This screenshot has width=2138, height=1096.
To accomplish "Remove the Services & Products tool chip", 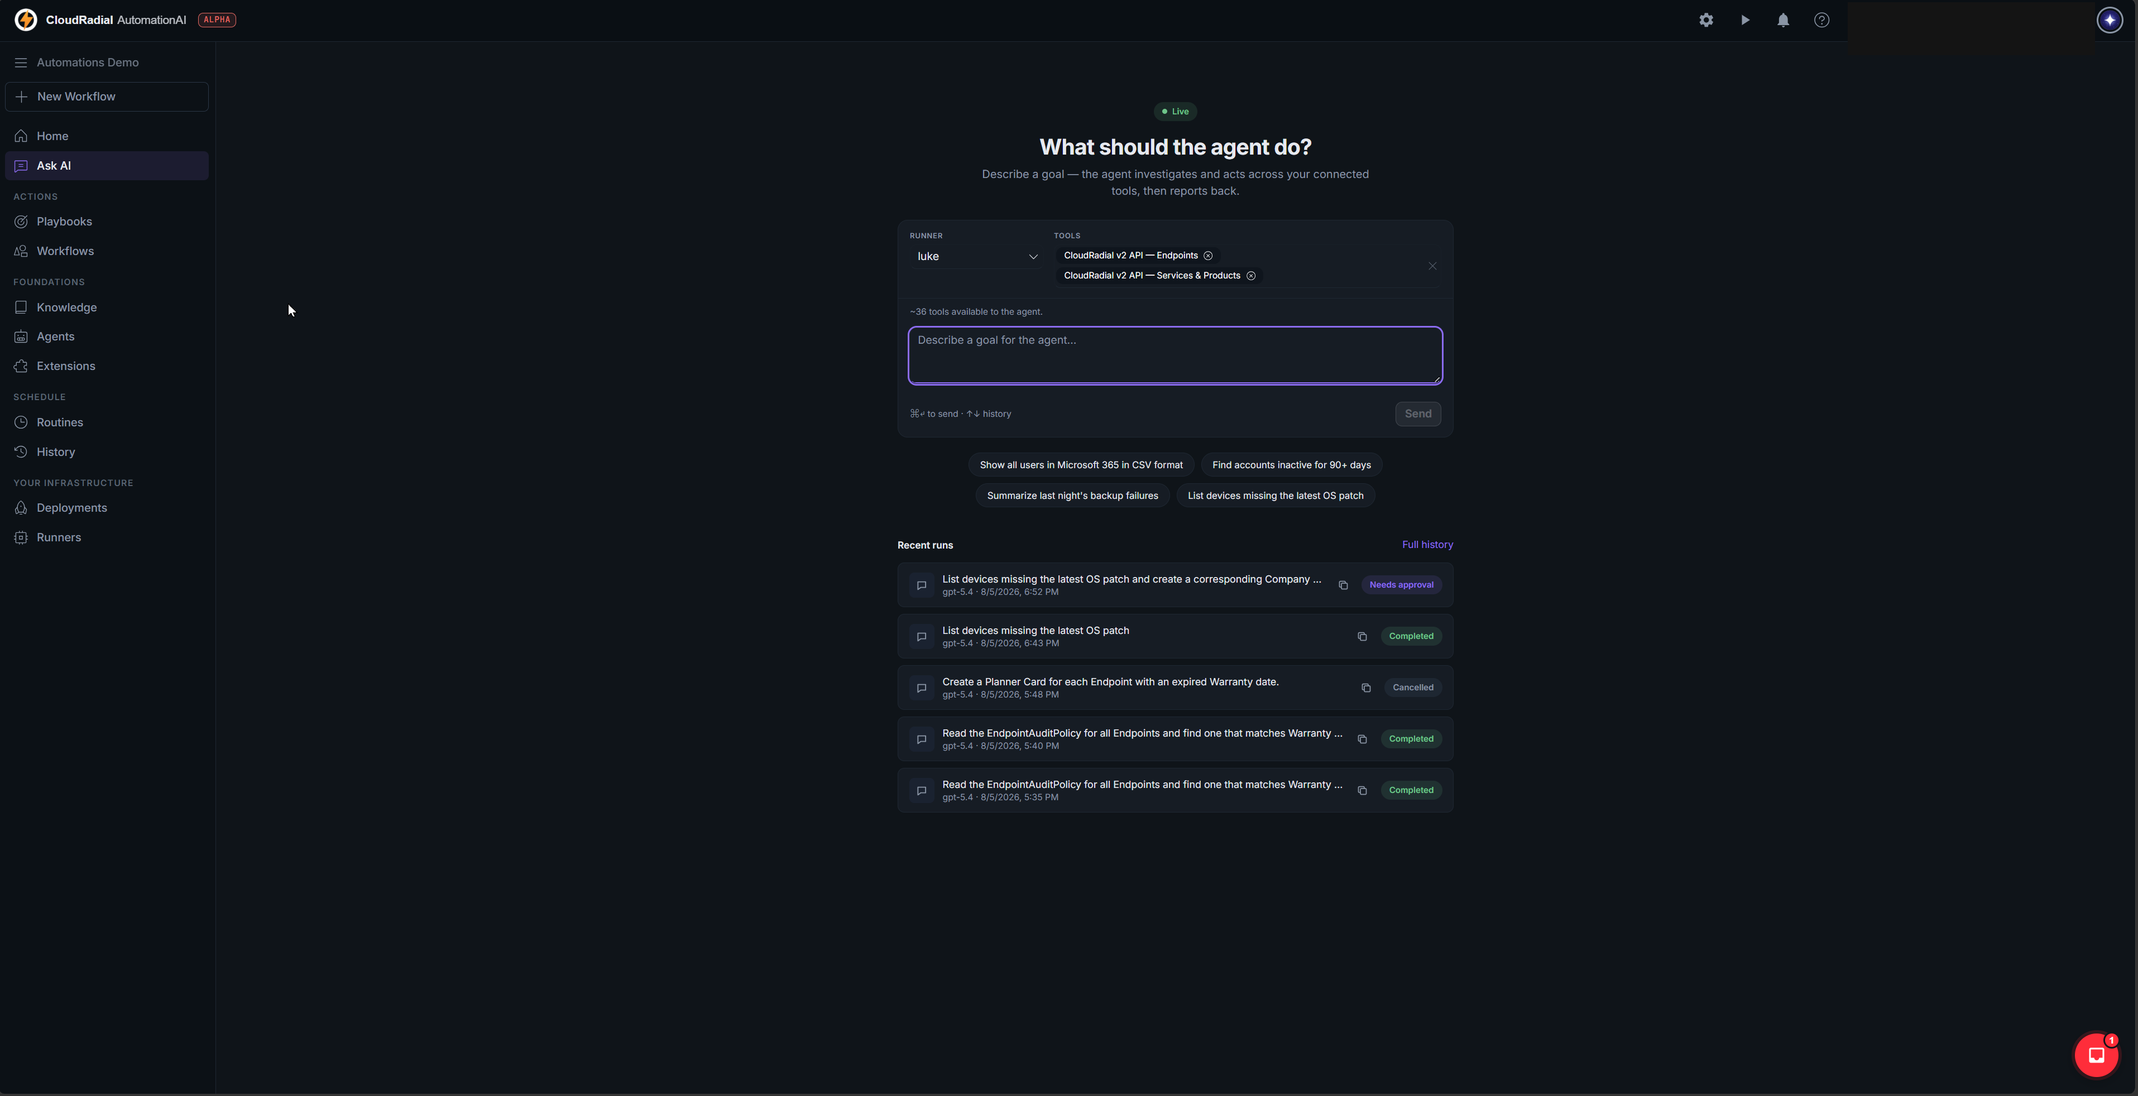I will 1251,276.
